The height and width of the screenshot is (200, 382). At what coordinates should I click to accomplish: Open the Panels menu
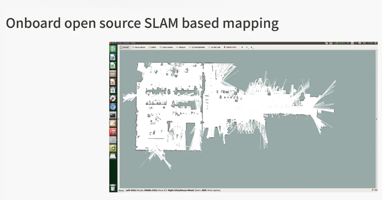pos(126,43)
